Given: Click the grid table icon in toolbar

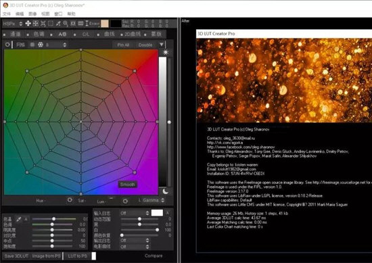Looking at the screenshot, I should (80, 23).
